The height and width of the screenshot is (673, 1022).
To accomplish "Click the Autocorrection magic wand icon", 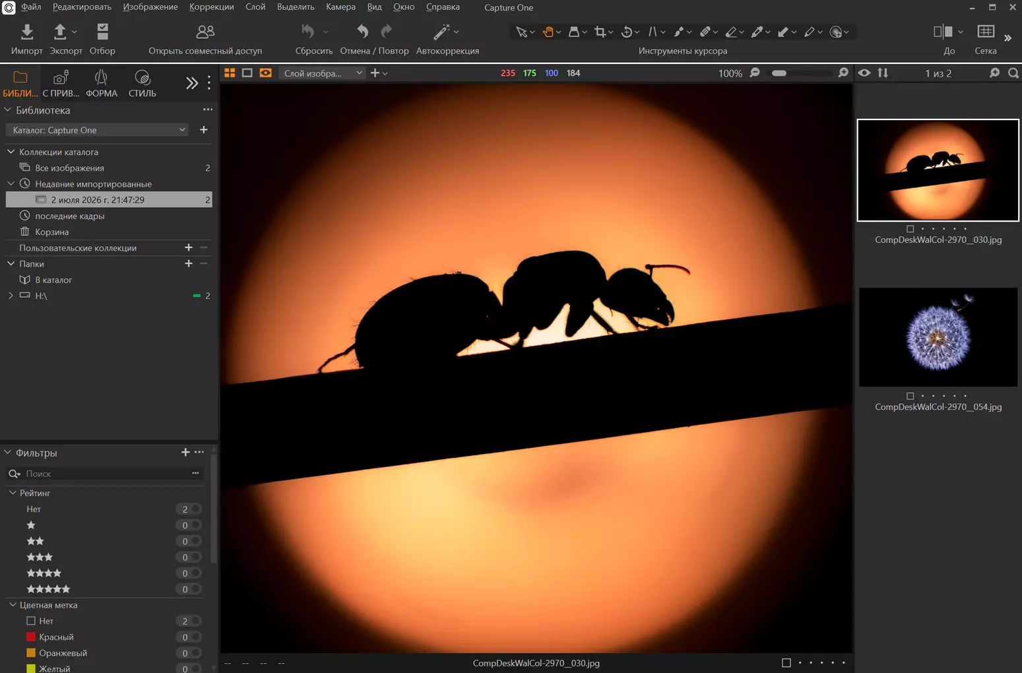I will (x=441, y=32).
